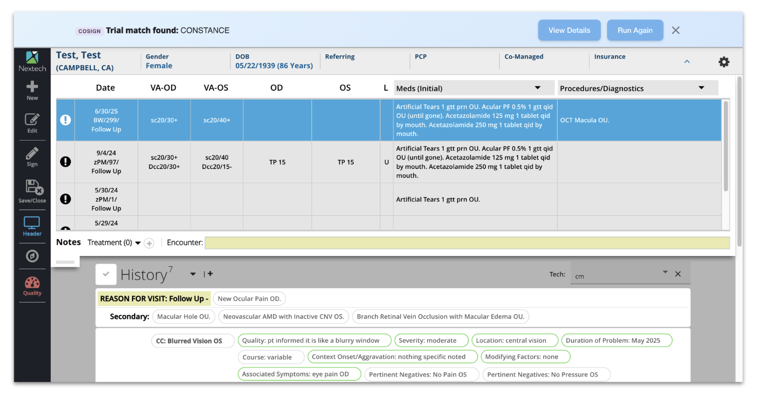
Task: Open the Meds (Initial) dropdown
Action: (537, 87)
